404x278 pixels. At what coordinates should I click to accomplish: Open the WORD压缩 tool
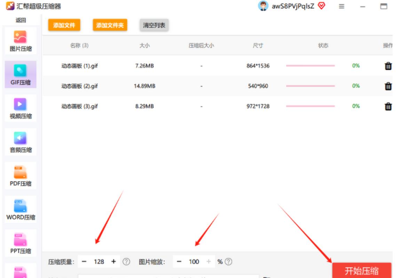21,209
